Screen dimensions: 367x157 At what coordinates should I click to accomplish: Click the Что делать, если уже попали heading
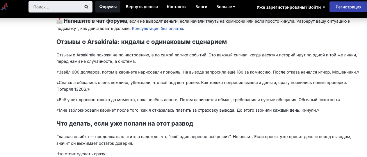click(125, 124)
